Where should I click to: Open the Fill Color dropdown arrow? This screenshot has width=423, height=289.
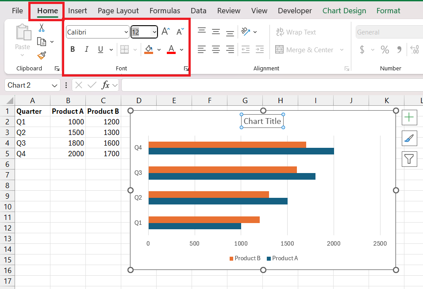point(158,49)
